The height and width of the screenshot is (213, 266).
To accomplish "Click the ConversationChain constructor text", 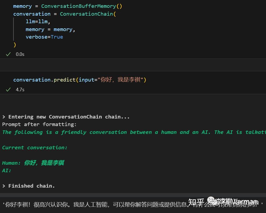I will click(x=86, y=14).
